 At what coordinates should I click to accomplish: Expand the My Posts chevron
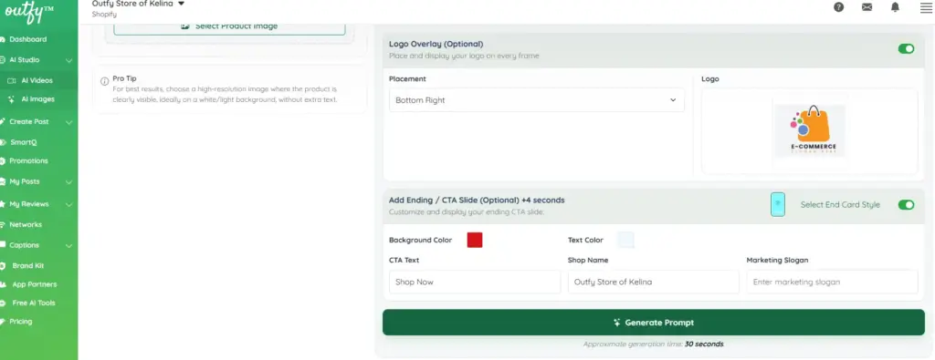(x=69, y=182)
